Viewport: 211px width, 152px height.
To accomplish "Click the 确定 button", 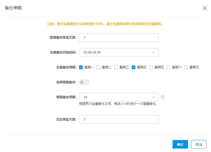I will (180, 144).
